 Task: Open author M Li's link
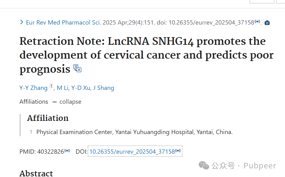click(62, 88)
